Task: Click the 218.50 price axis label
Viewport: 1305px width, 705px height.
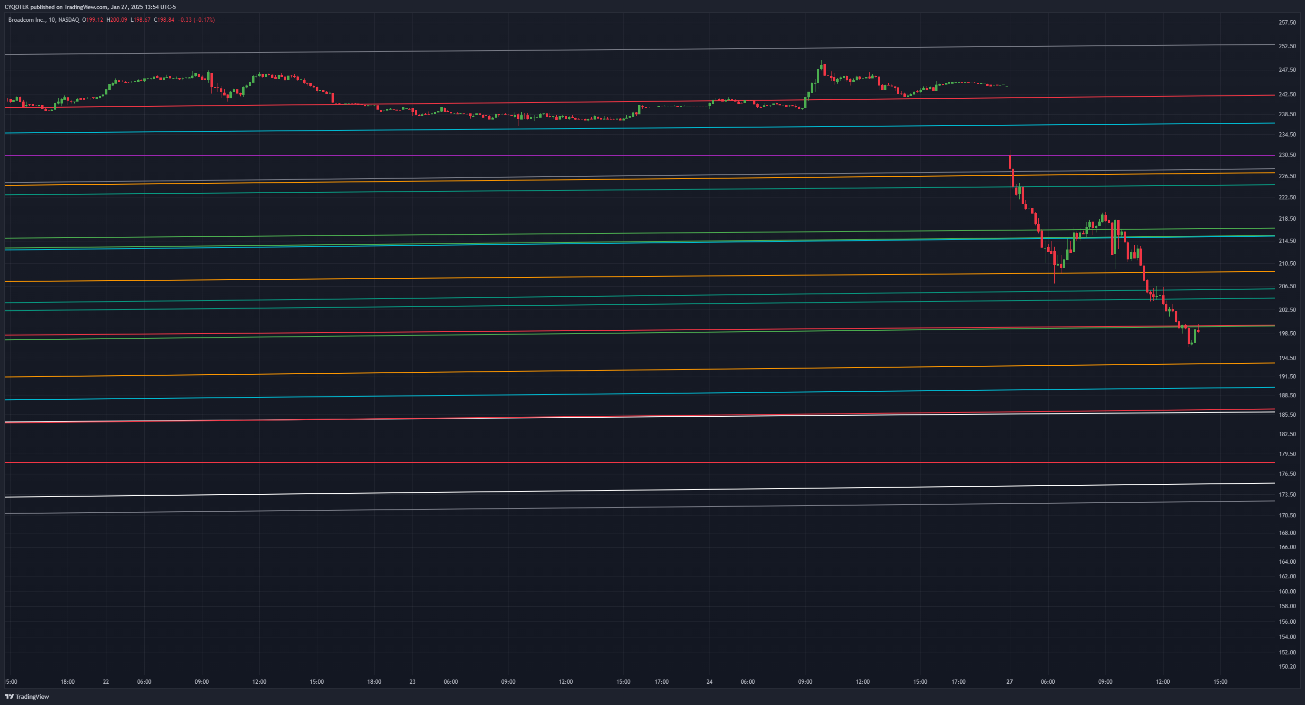Action: 1287,219
